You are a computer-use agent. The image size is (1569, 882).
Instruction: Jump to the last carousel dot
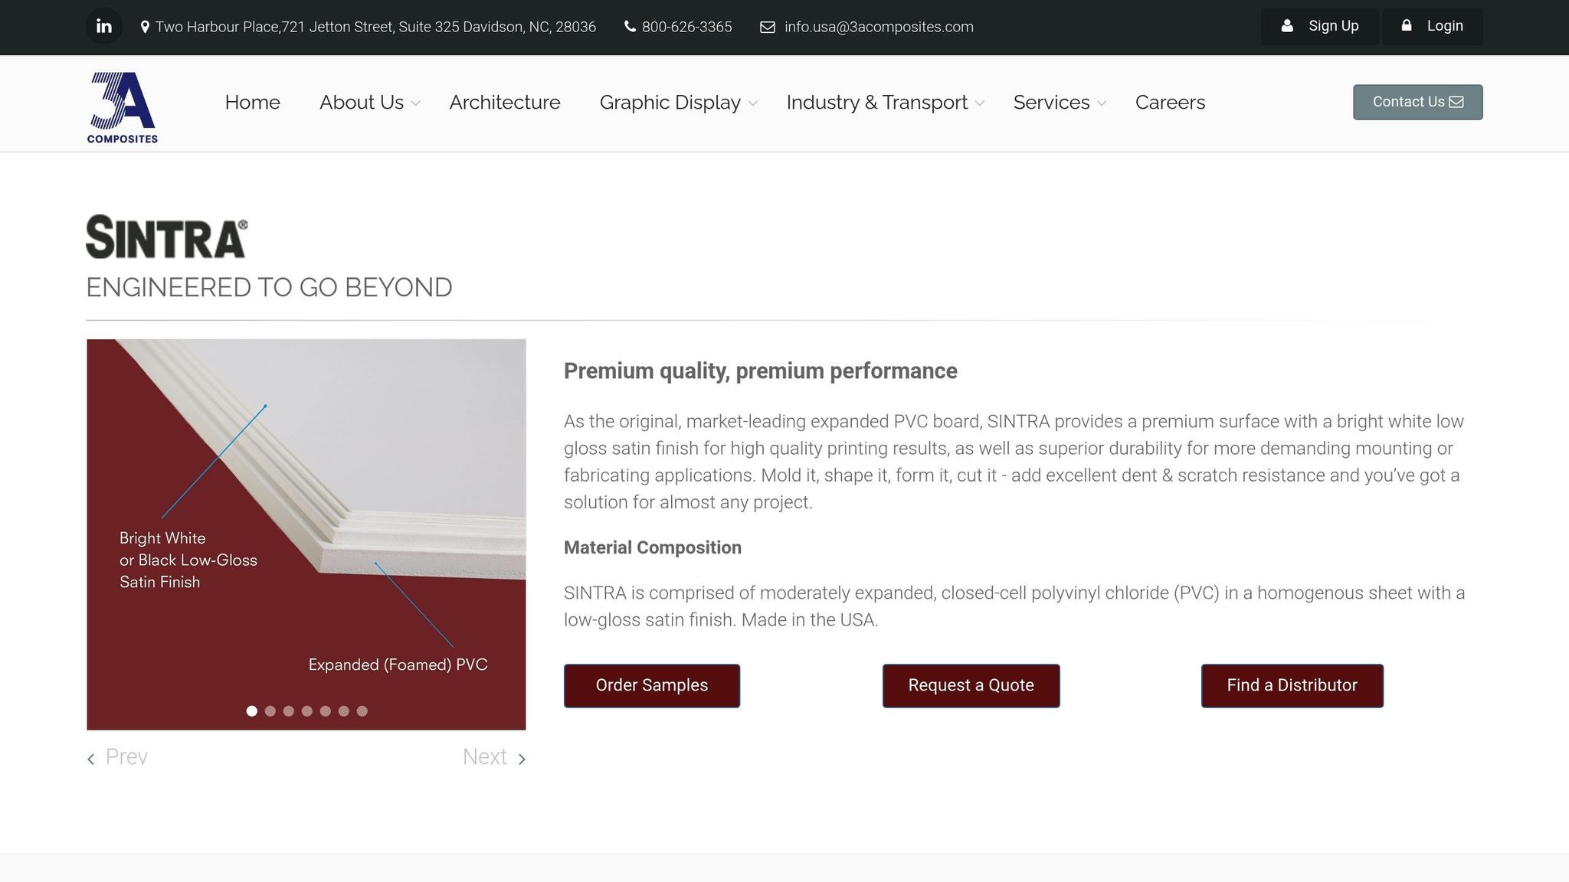tap(362, 711)
